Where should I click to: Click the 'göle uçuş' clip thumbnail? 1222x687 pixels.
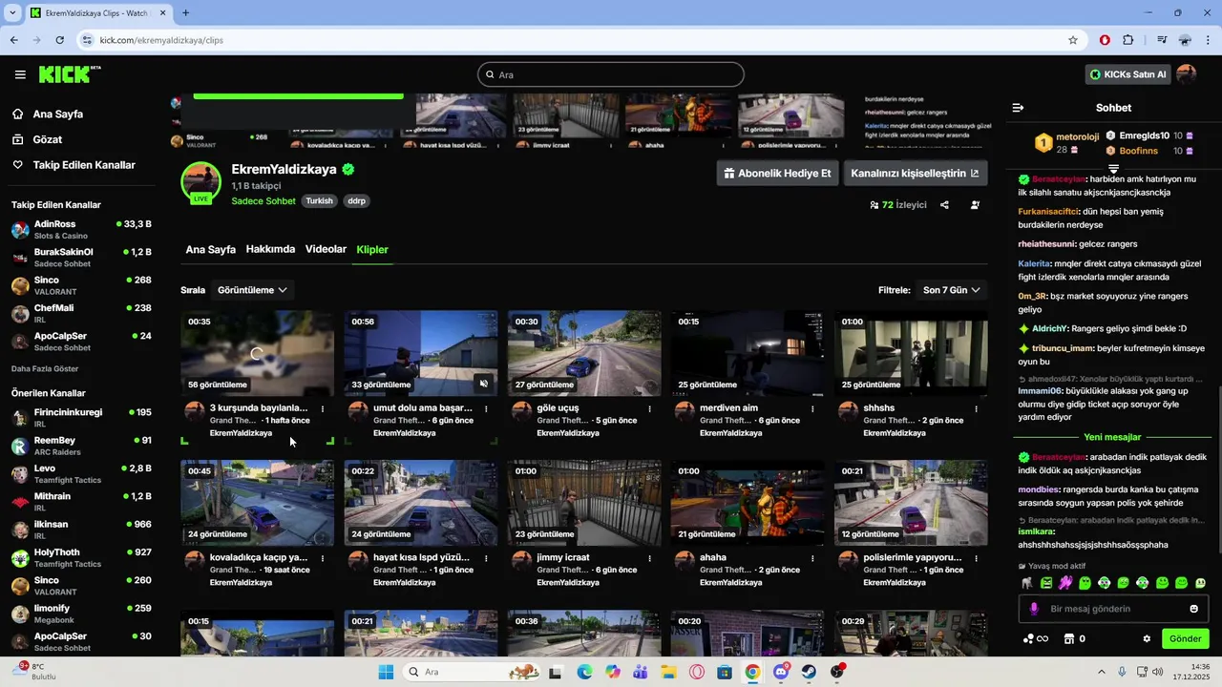point(584,354)
